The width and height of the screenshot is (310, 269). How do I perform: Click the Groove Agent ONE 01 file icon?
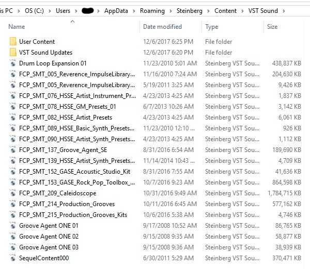[x=13, y=226]
